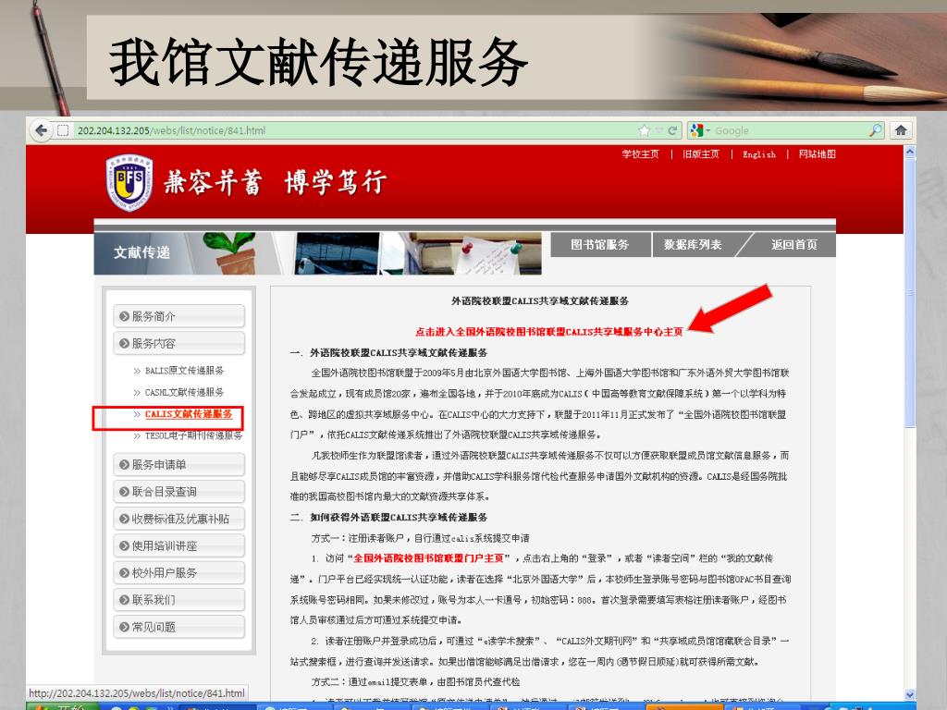
Task: Switch site to English link
Action: tap(759, 154)
